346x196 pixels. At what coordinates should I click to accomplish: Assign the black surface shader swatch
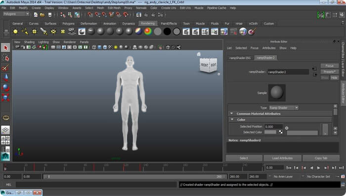pos(167,32)
